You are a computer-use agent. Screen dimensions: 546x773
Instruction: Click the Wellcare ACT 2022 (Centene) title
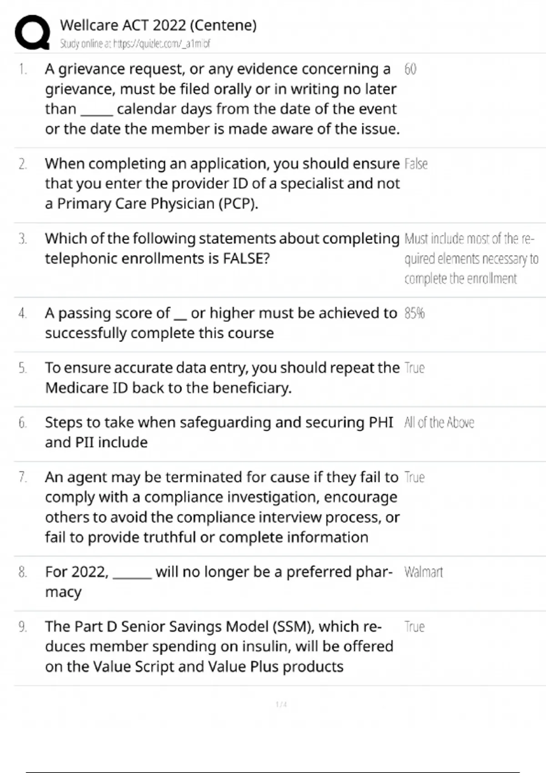[158, 25]
